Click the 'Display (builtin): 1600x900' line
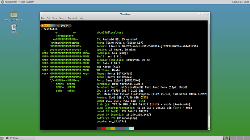This screenshot has width=250, height=140. (123, 60)
